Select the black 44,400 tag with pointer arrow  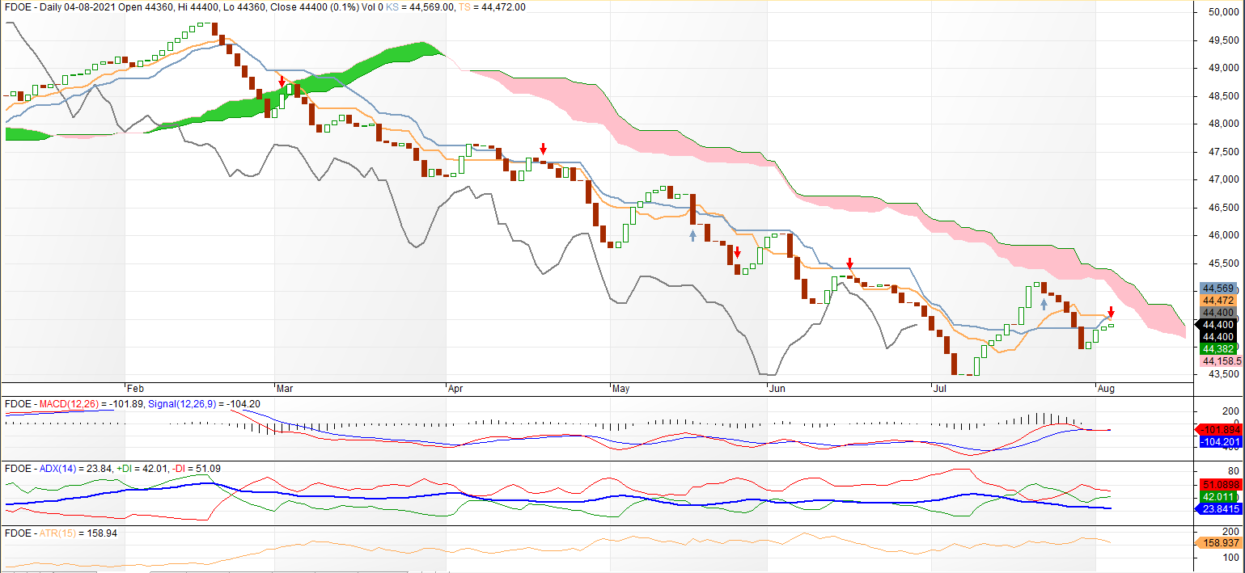1217,324
